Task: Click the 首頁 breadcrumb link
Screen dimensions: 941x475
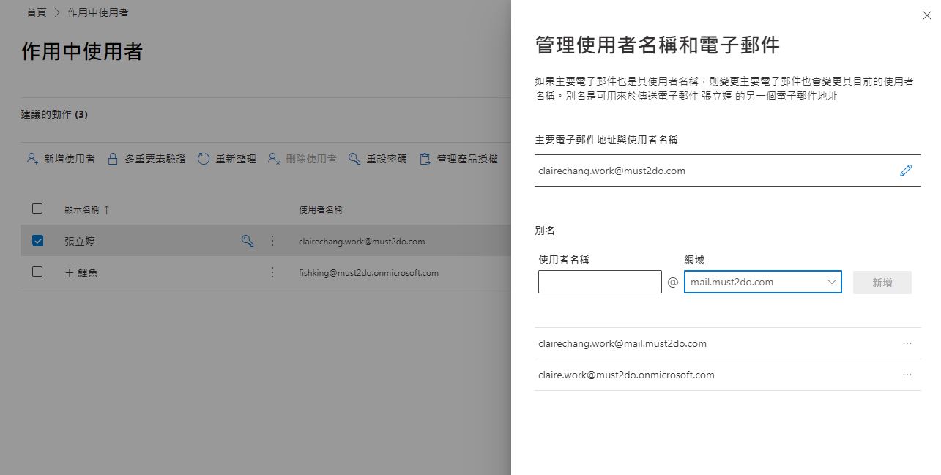Action: (x=37, y=13)
